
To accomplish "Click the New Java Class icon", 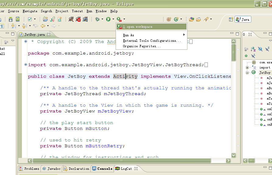I will pyautogui.click(x=176, y=19).
